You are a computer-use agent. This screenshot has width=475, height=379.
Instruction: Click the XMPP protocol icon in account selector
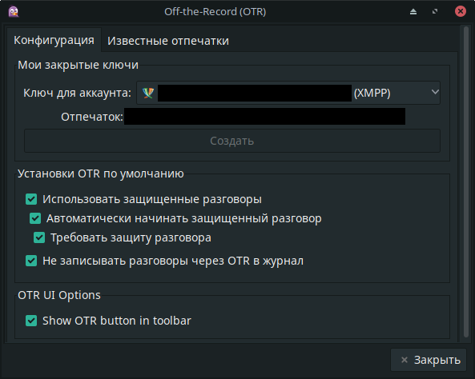click(148, 93)
